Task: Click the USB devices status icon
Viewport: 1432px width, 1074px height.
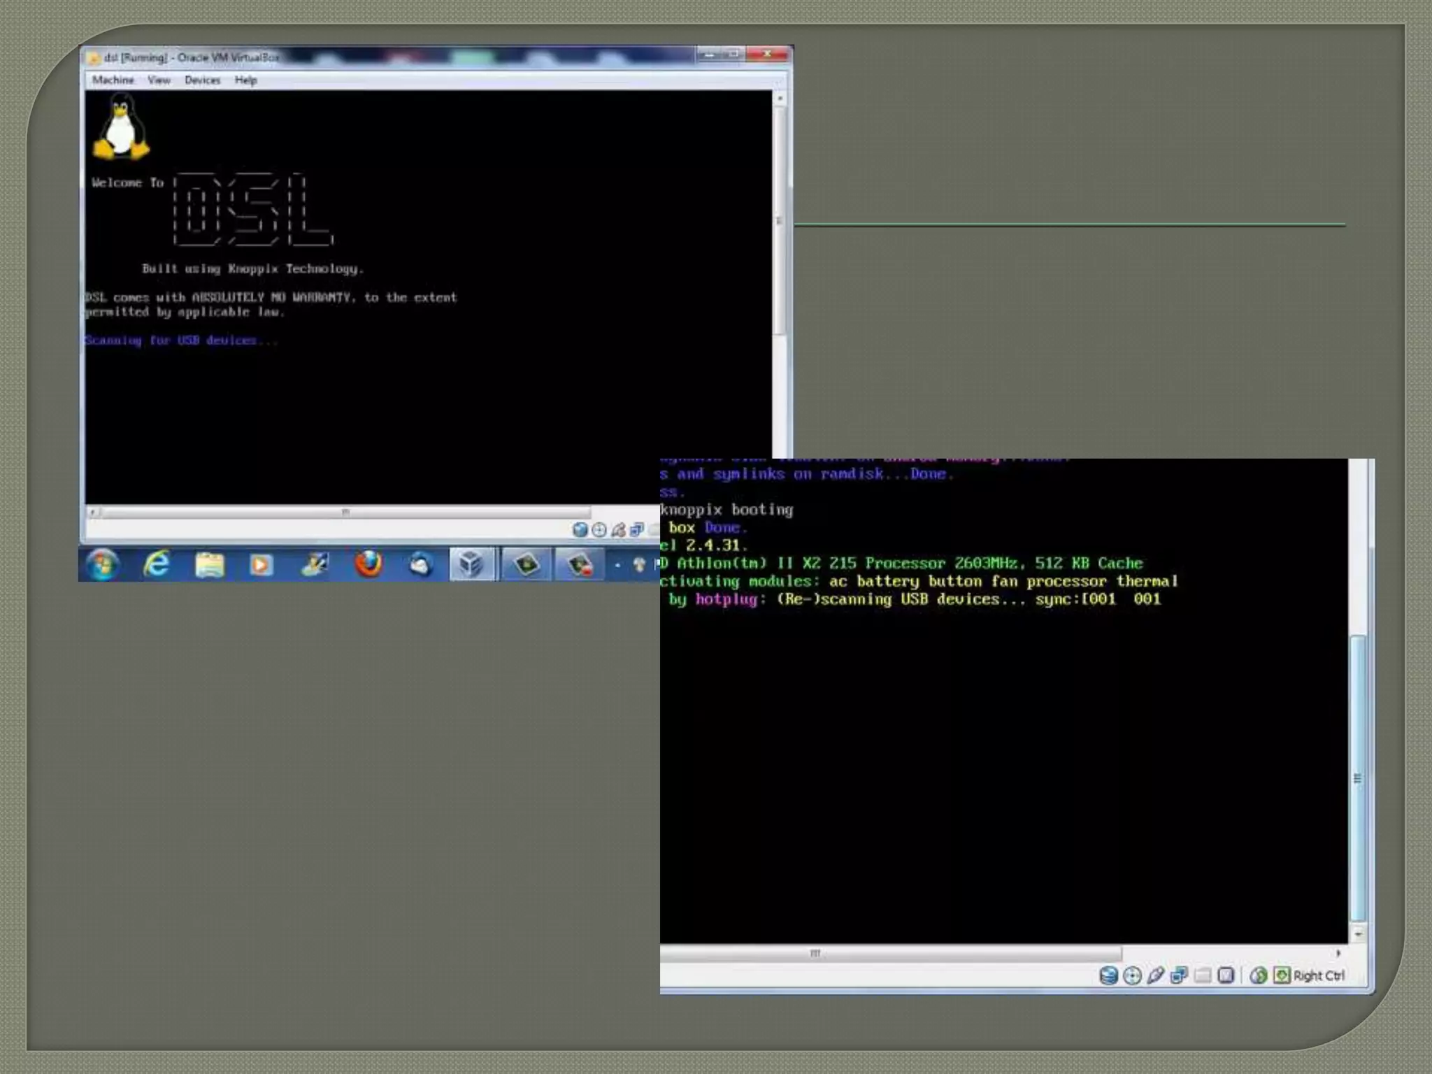Action: tap(1156, 975)
